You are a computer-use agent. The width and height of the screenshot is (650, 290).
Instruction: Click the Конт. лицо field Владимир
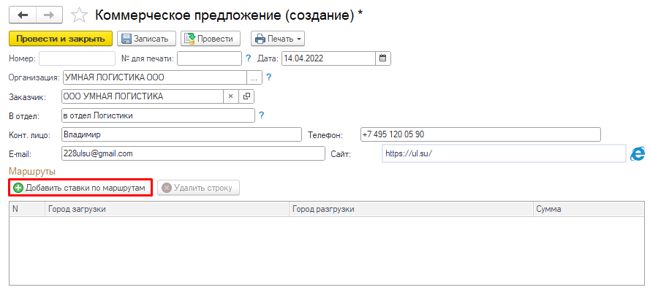[181, 134]
